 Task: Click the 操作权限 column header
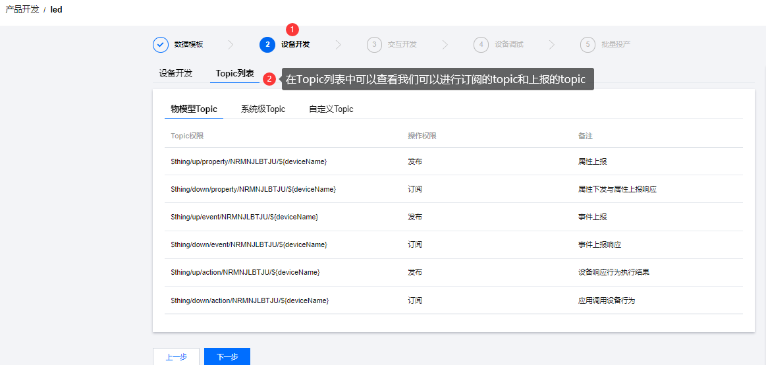tap(422, 136)
